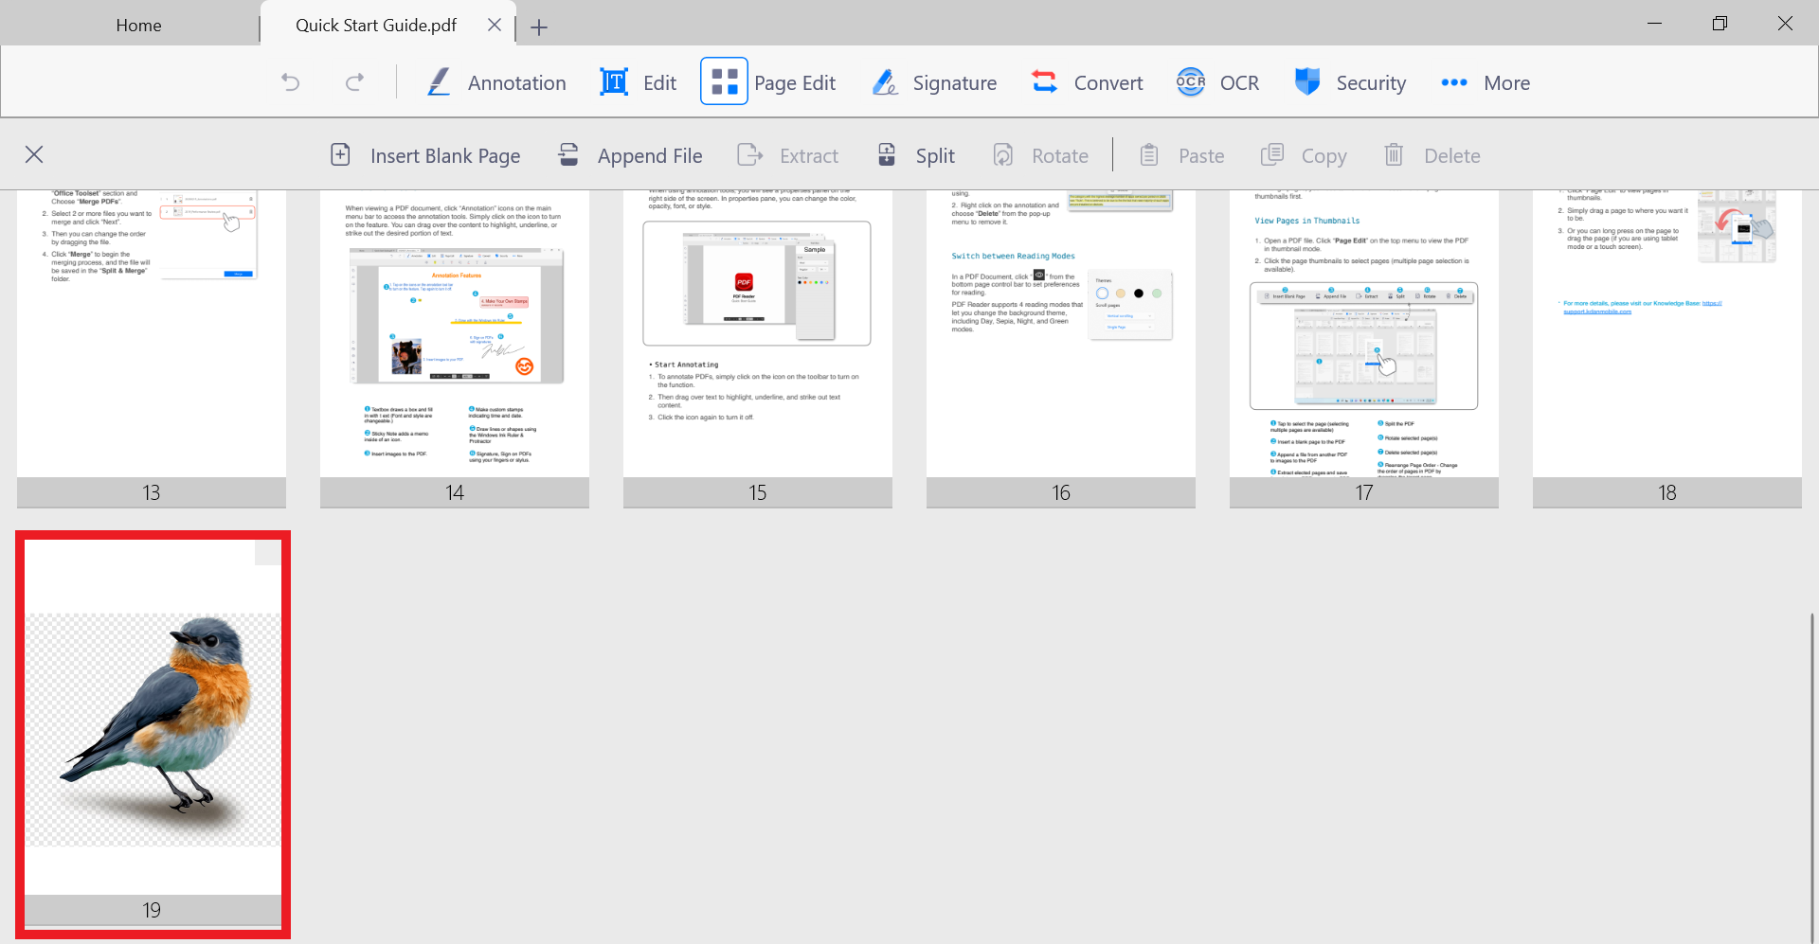Click the Insert Blank Page label
Viewport: 1819px width, 944px height.
coord(445,156)
